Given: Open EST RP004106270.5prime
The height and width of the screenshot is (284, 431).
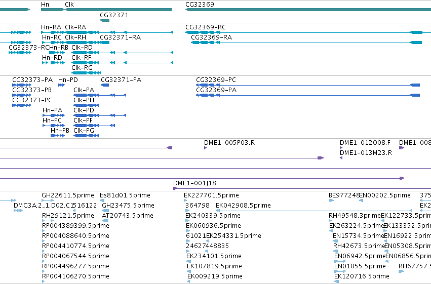Looking at the screenshot, I should click(75, 277).
